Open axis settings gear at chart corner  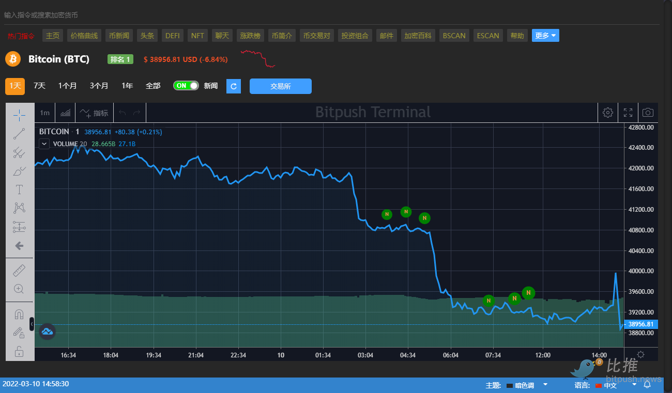(641, 354)
